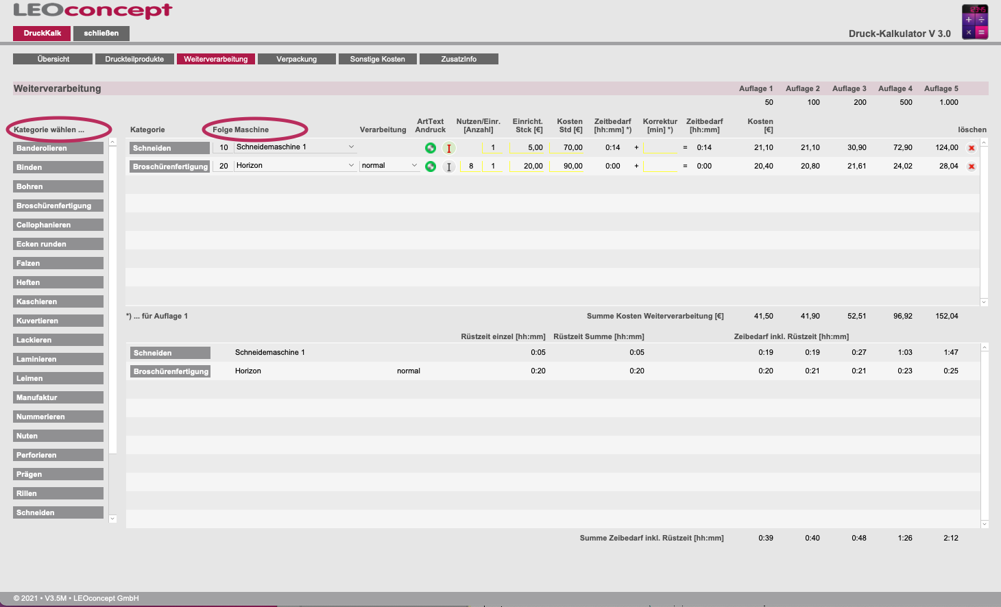Choose Leimen category

pyautogui.click(x=58, y=378)
